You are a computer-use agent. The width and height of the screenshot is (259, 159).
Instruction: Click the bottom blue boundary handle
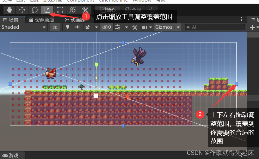pyautogui.click(x=123, y=126)
